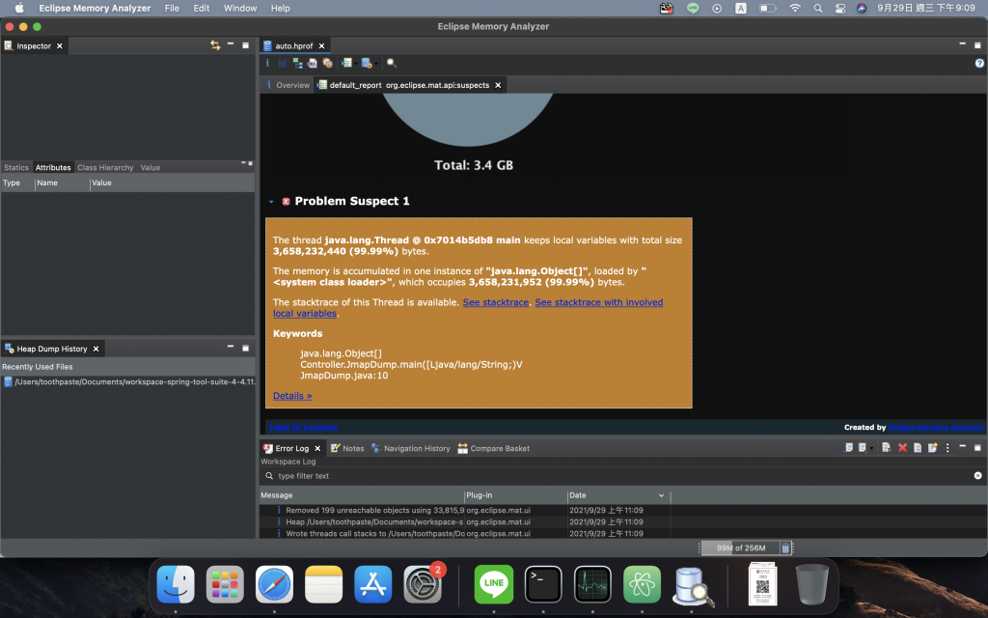Click the Find Object by address magnifier
Viewport: 988px width, 618px height.
(x=392, y=63)
